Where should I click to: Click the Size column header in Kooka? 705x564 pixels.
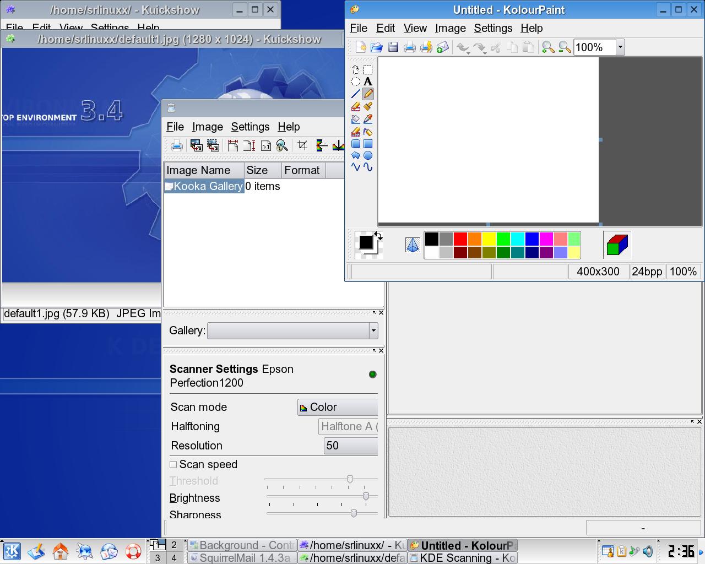point(263,170)
